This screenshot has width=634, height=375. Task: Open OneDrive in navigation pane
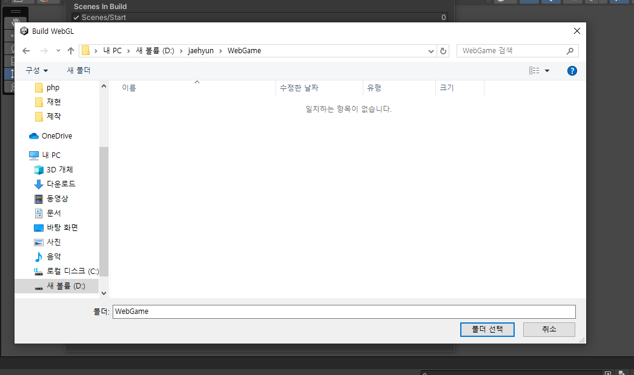click(56, 136)
